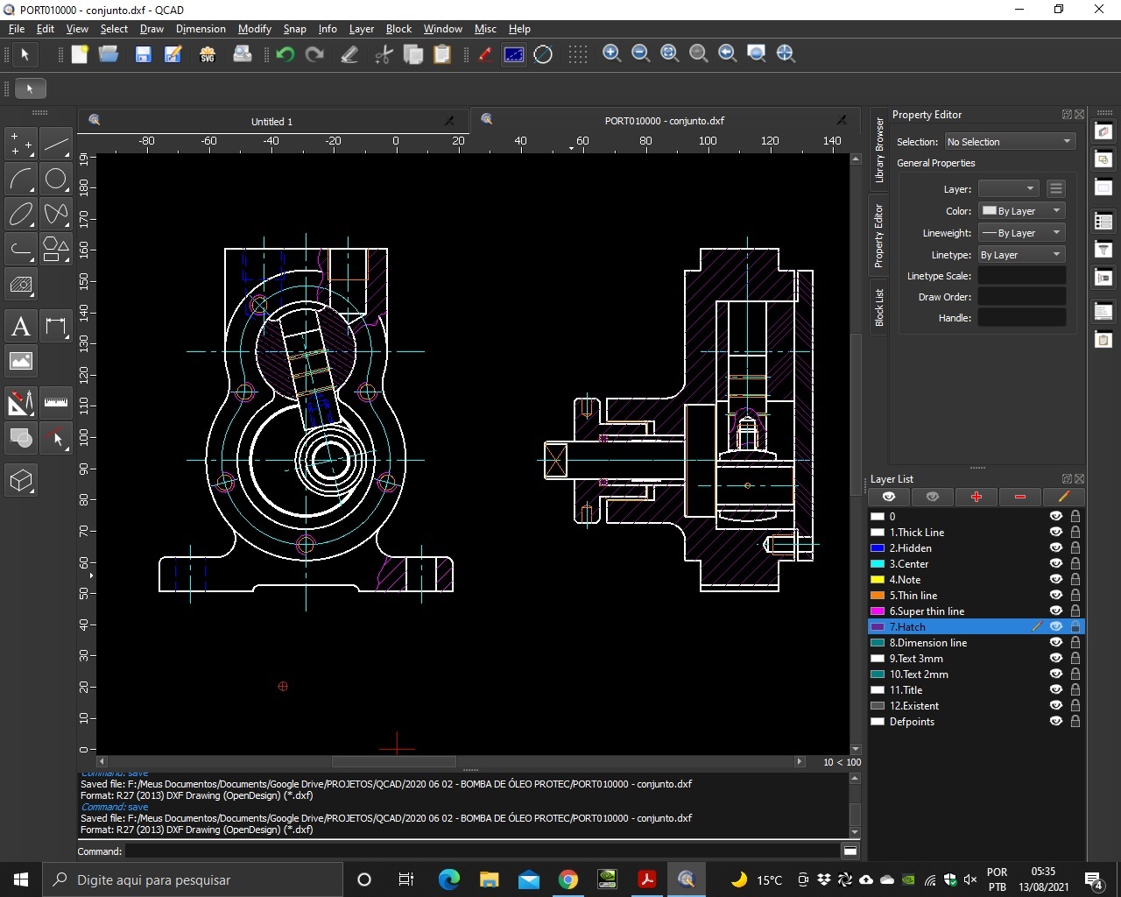Select the Line drawing tool
Image resolution: width=1121 pixels, height=897 pixels.
pos(56,144)
